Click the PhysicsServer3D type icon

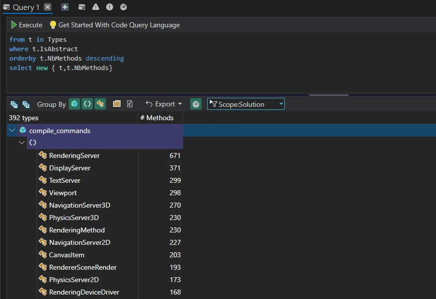pos(43,217)
